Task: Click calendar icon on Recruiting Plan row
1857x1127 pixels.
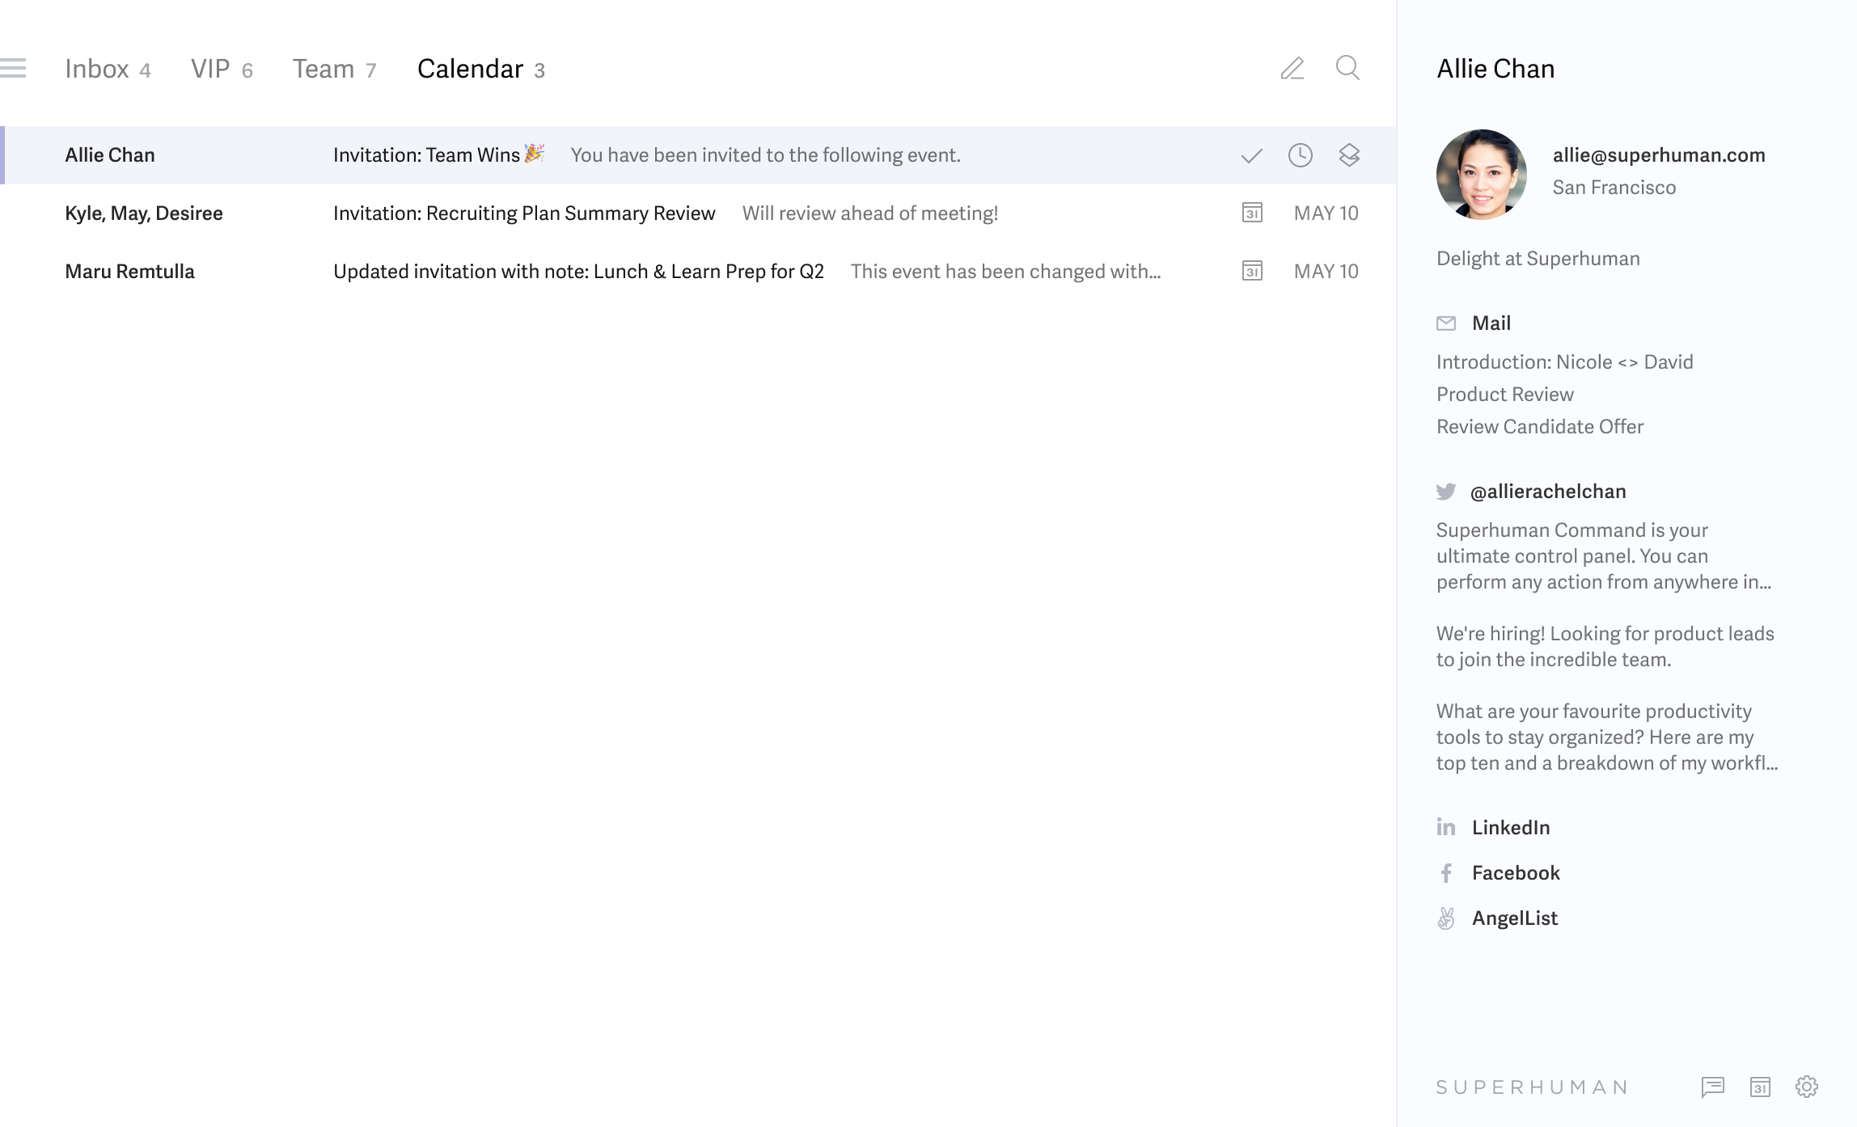Action: [x=1252, y=213]
